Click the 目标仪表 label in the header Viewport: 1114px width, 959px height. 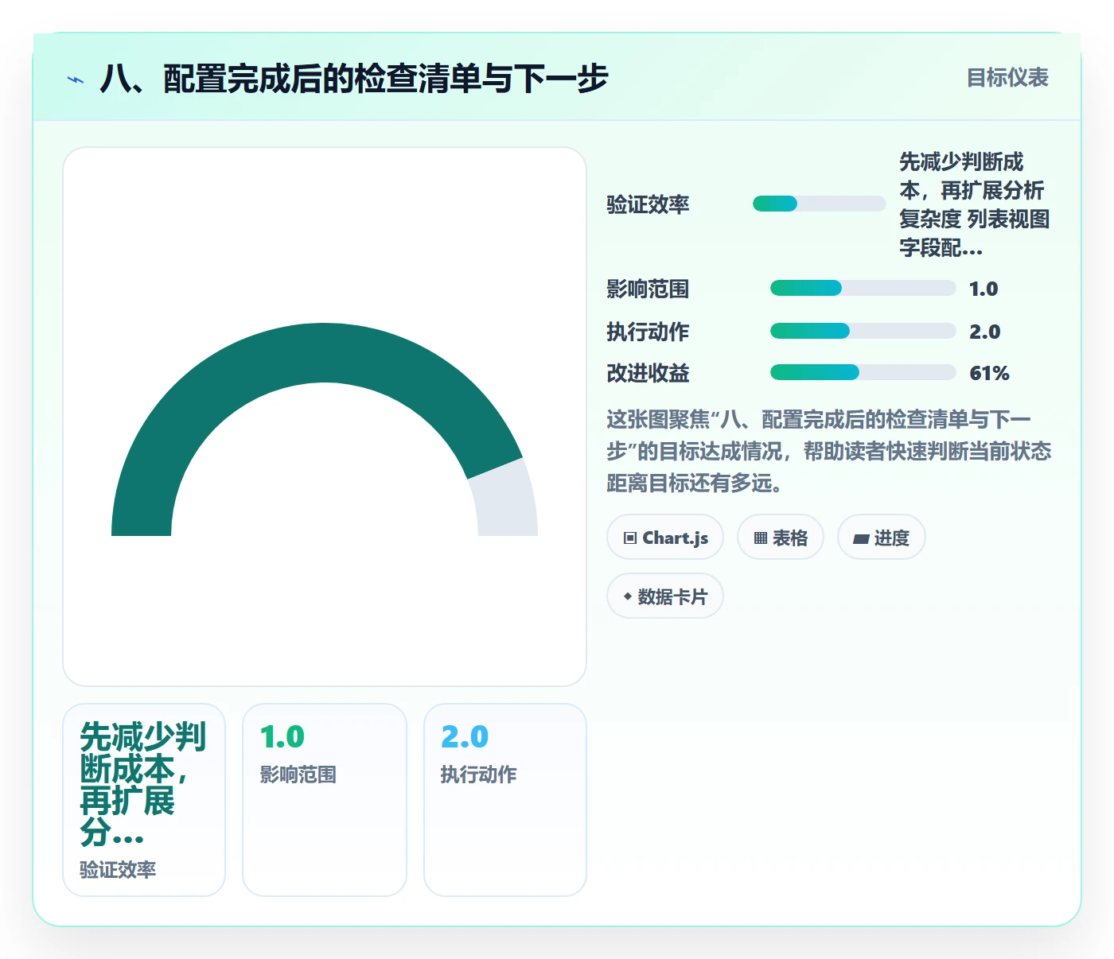click(x=1007, y=78)
